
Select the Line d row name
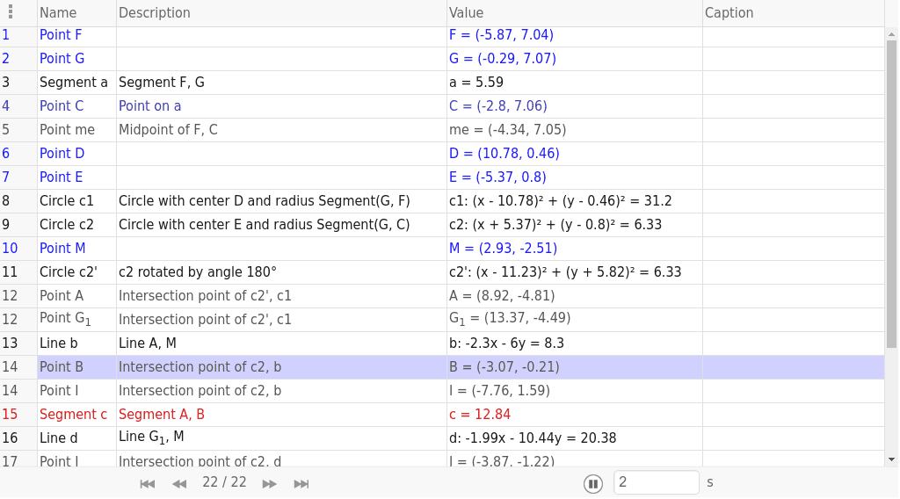tap(59, 438)
